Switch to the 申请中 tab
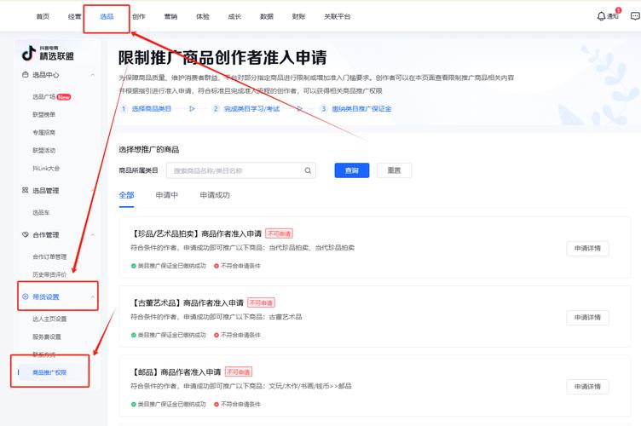 point(167,195)
